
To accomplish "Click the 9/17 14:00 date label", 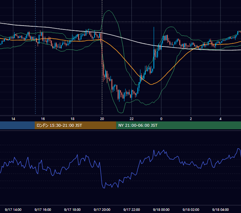I will 13,209.
